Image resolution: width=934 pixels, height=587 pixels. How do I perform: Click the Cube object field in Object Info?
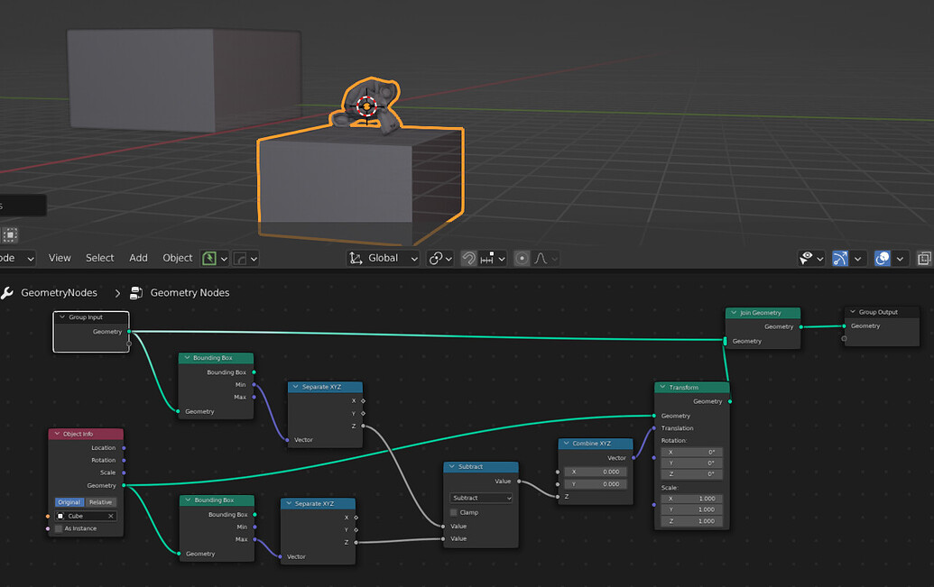tap(85, 516)
